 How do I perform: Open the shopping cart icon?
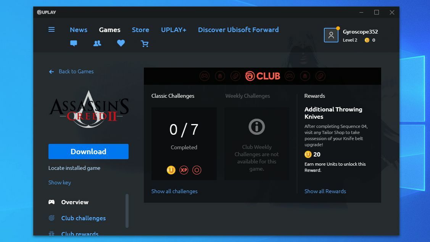pyautogui.click(x=145, y=44)
